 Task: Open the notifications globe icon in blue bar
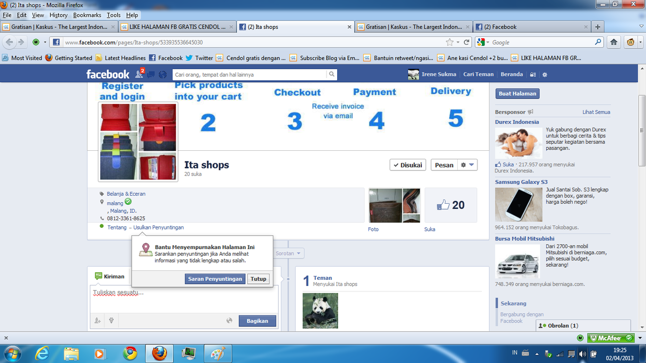click(x=163, y=75)
